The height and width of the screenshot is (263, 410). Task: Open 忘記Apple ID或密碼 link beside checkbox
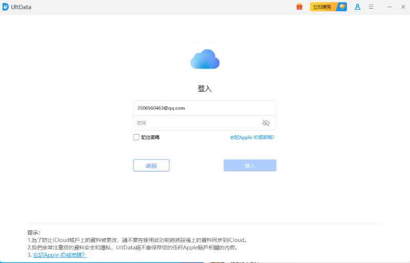(252, 137)
